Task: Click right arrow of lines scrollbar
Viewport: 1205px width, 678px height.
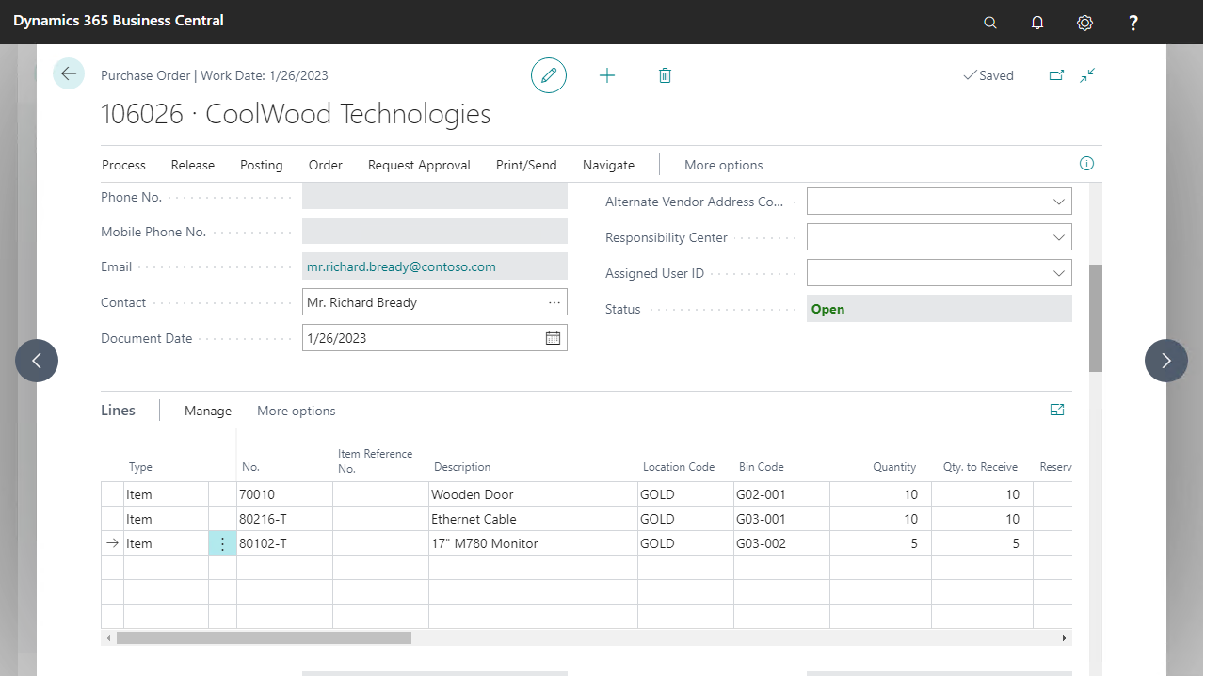Action: click(1065, 638)
